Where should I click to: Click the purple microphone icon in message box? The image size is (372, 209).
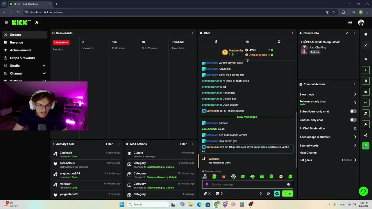coord(207,184)
